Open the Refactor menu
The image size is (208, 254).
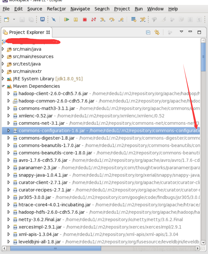pyautogui.click(x=56, y=9)
